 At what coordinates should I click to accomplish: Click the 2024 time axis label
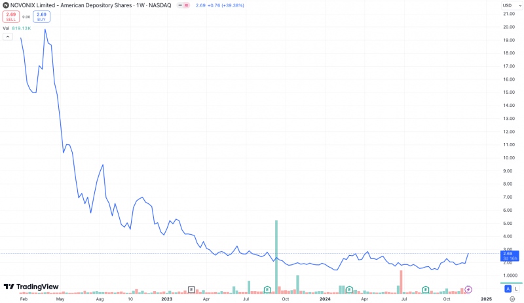[x=325, y=298]
